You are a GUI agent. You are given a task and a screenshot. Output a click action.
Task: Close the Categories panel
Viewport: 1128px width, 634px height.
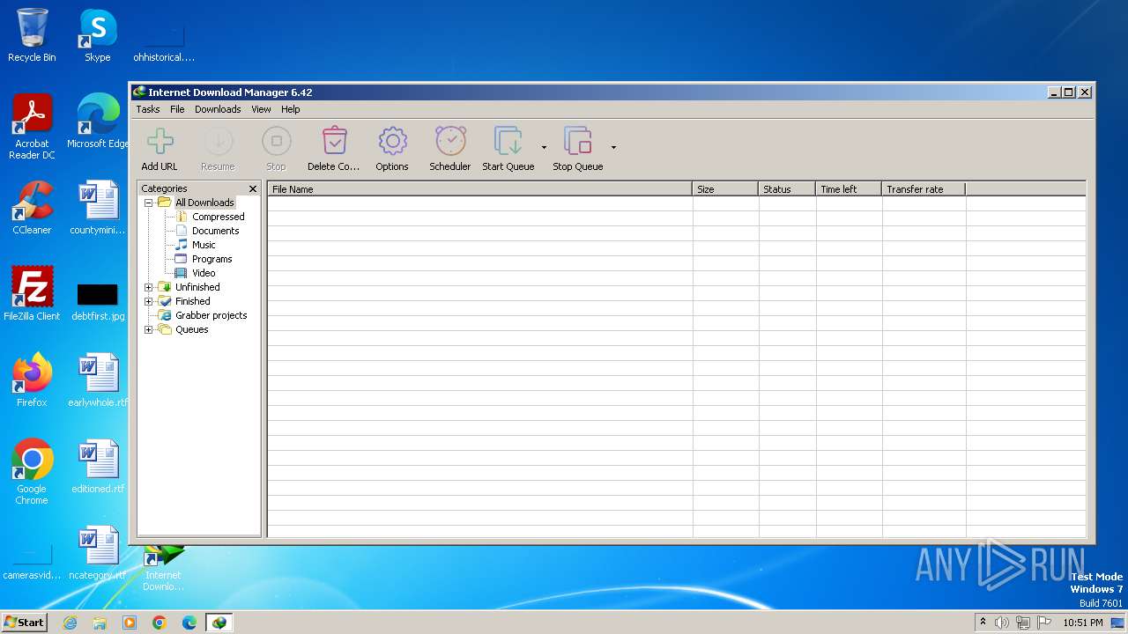click(253, 188)
